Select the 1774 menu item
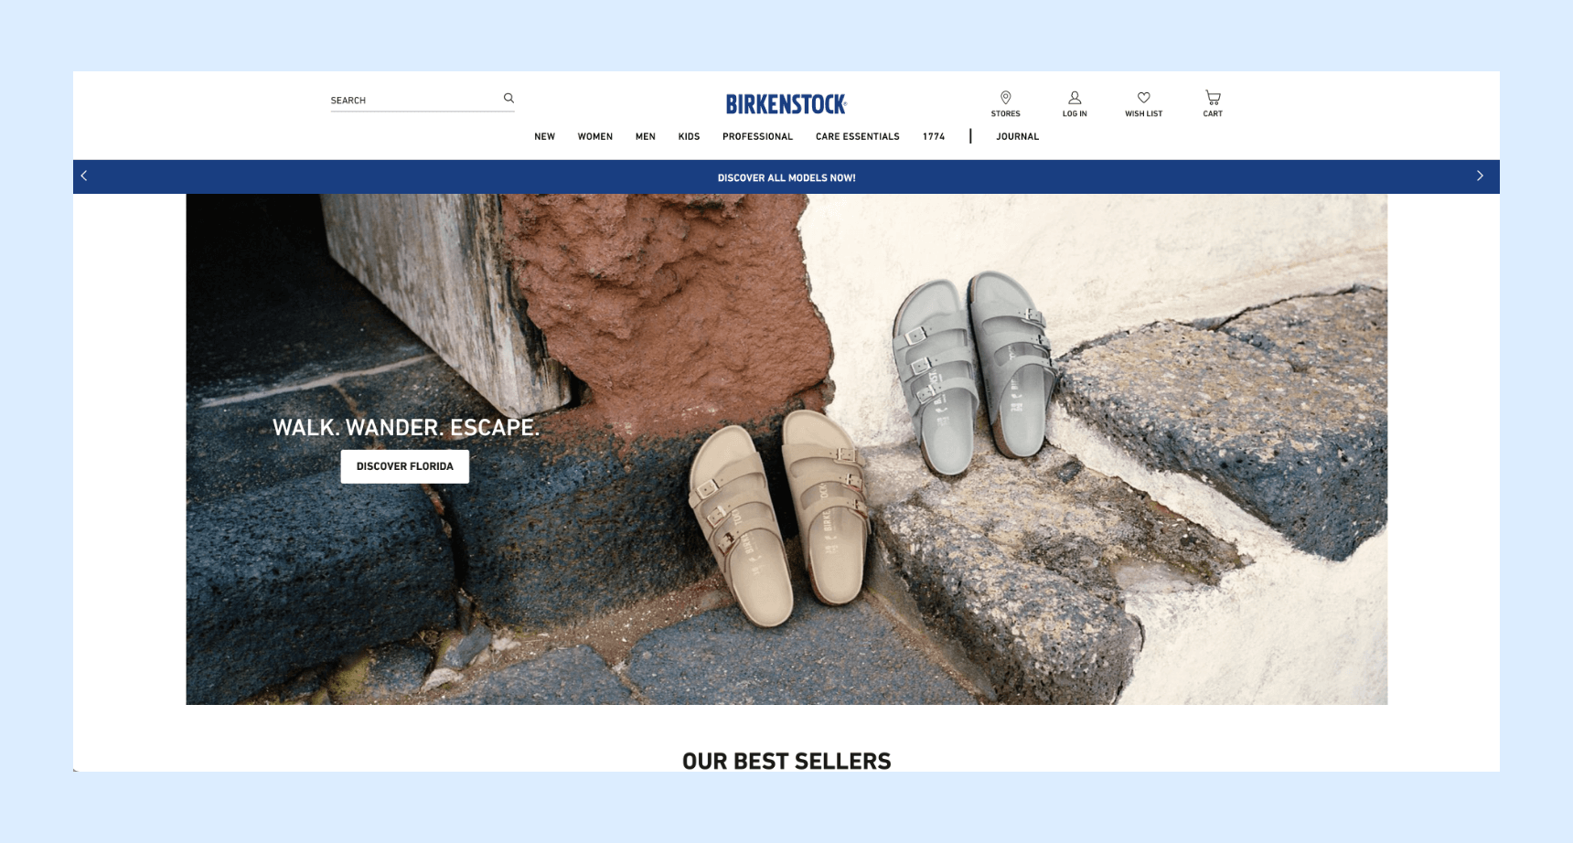1573x843 pixels. point(933,136)
